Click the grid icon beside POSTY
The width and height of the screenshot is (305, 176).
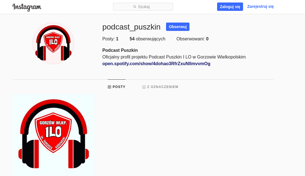click(109, 87)
